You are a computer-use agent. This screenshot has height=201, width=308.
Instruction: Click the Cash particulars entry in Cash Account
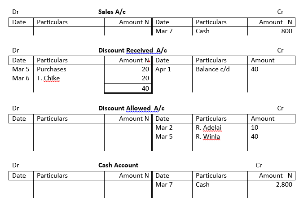(x=202, y=184)
